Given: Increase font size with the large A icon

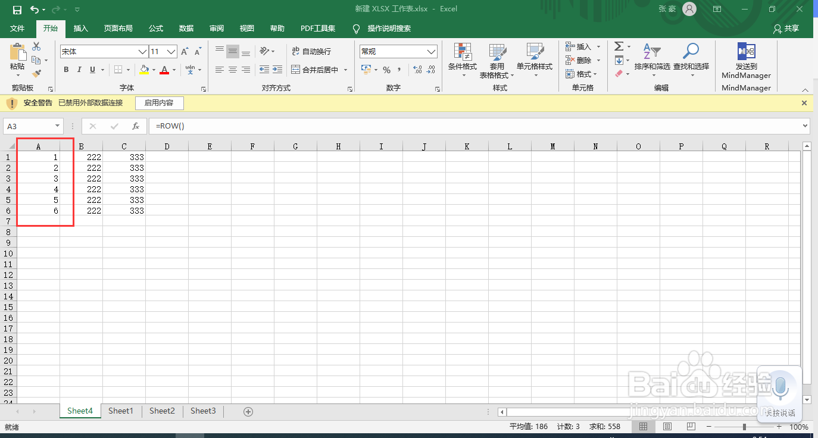Looking at the screenshot, I should point(185,52).
